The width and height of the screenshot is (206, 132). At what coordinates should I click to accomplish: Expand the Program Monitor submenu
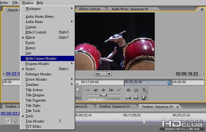click(x=47, y=64)
